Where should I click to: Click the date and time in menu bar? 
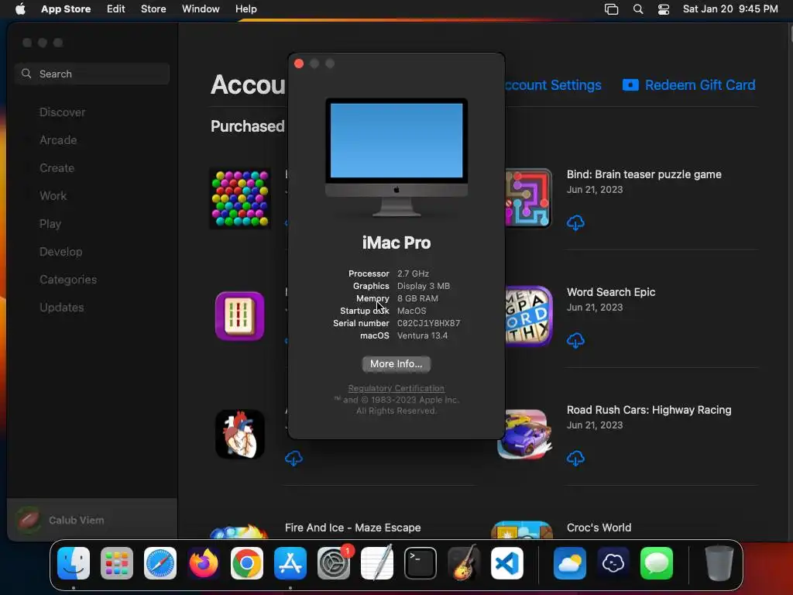click(730, 9)
